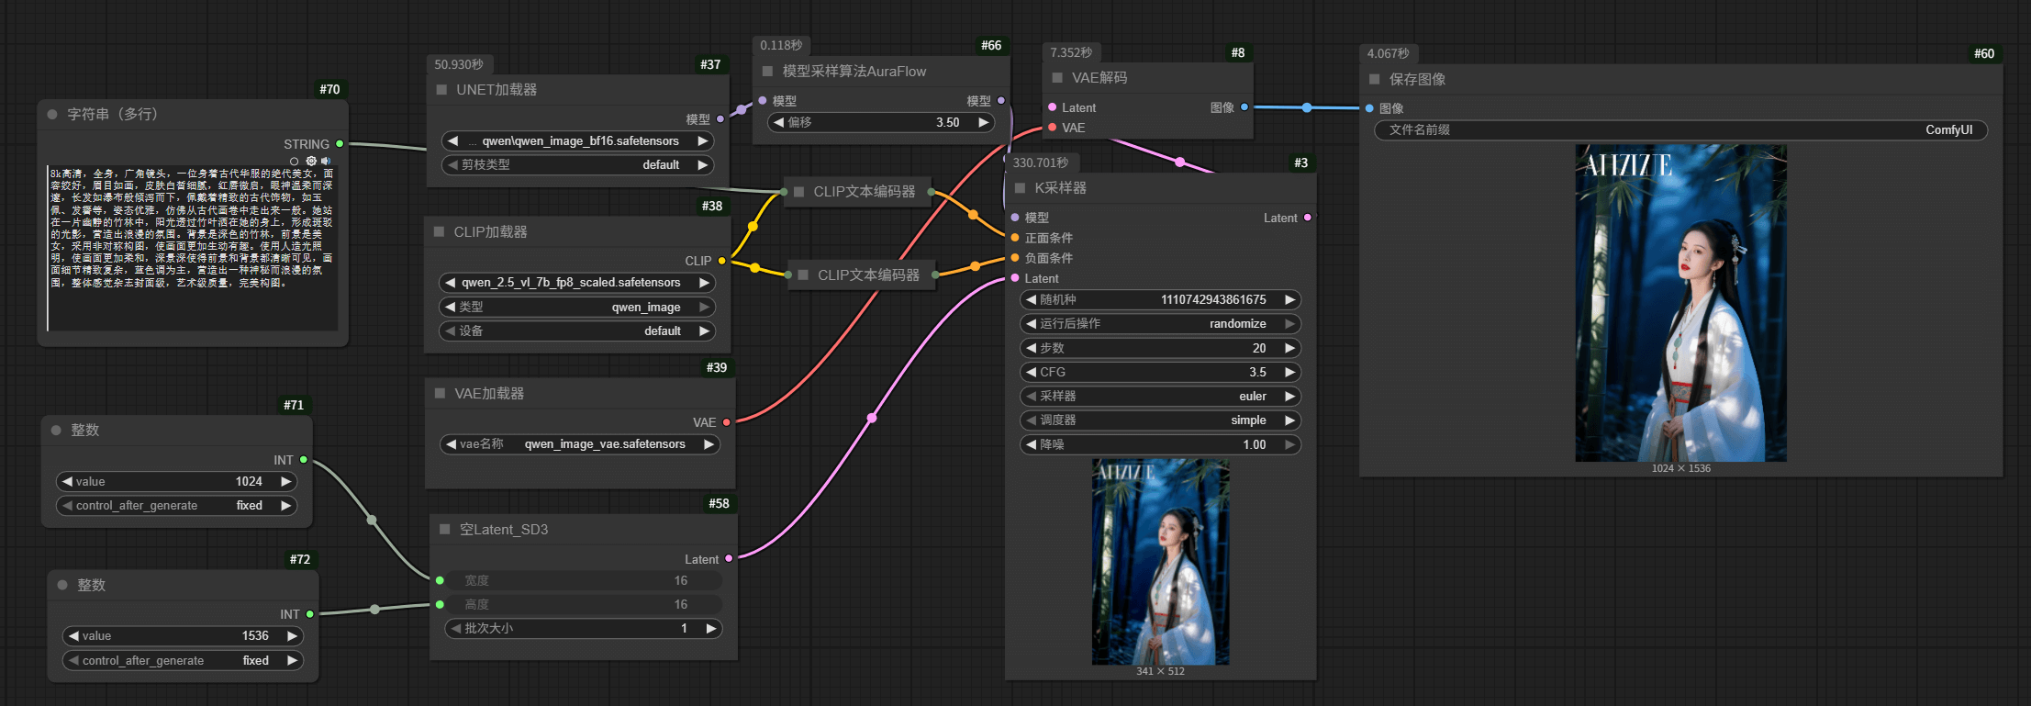Click the 文件名前缀 ComfyUI input field
Screen dimensions: 2031x706
click(x=1680, y=130)
